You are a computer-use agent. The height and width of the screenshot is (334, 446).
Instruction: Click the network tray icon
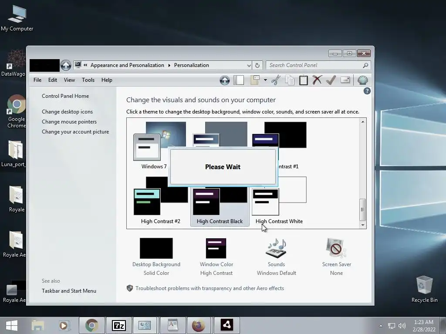point(392,326)
